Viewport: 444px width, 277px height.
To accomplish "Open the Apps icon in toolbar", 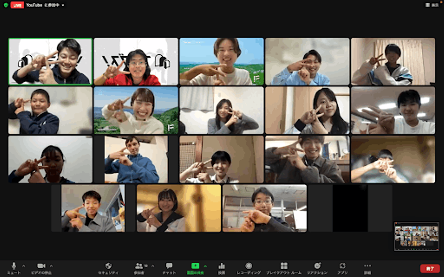I will pyautogui.click(x=342, y=266).
